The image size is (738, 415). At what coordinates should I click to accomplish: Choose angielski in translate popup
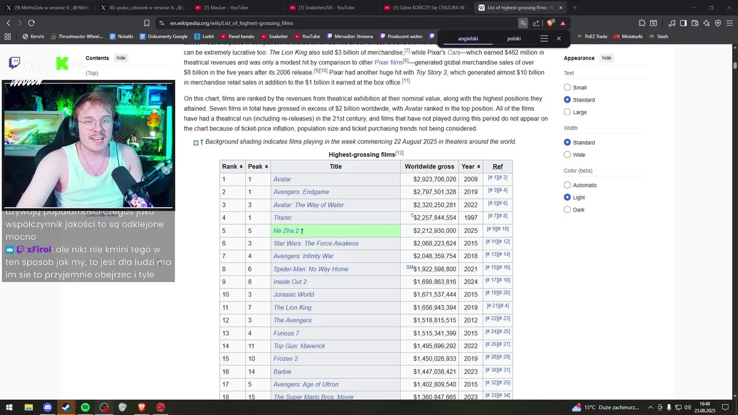click(468, 39)
